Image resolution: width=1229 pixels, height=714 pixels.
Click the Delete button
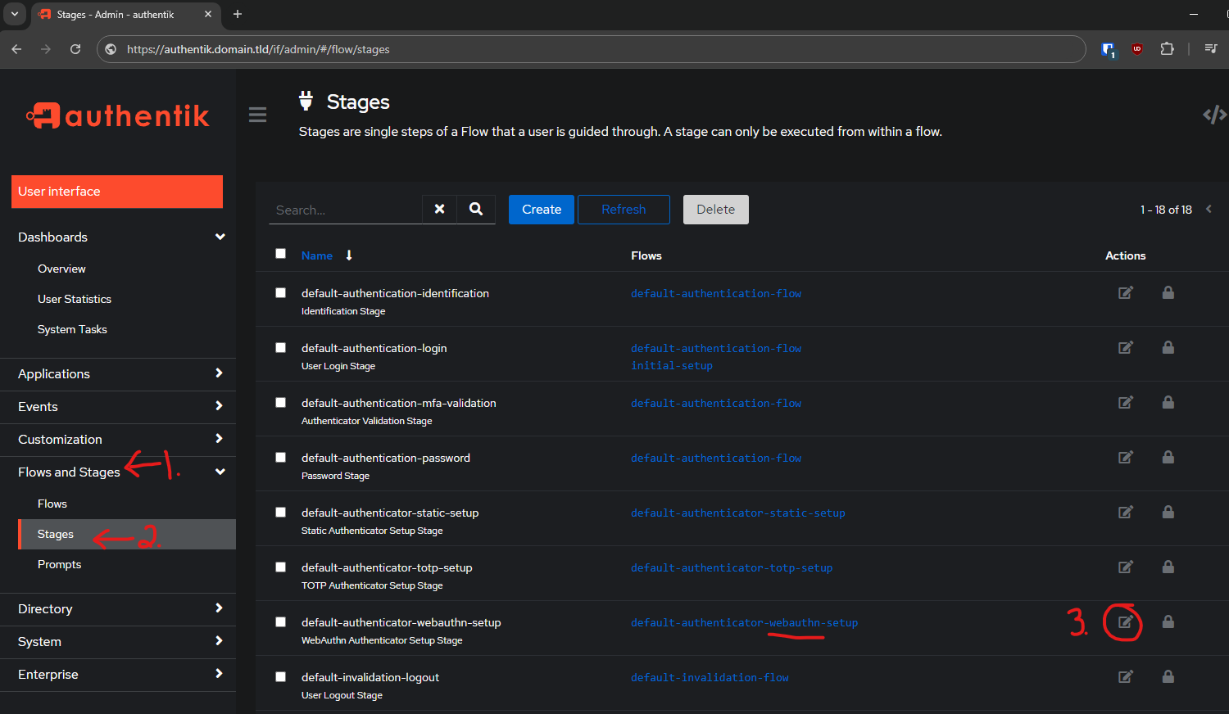(x=716, y=210)
